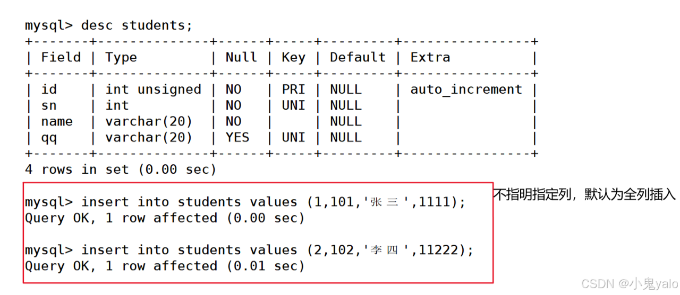Click the 'PRI' key cell
The width and height of the screenshot is (680, 295).
[x=293, y=90]
